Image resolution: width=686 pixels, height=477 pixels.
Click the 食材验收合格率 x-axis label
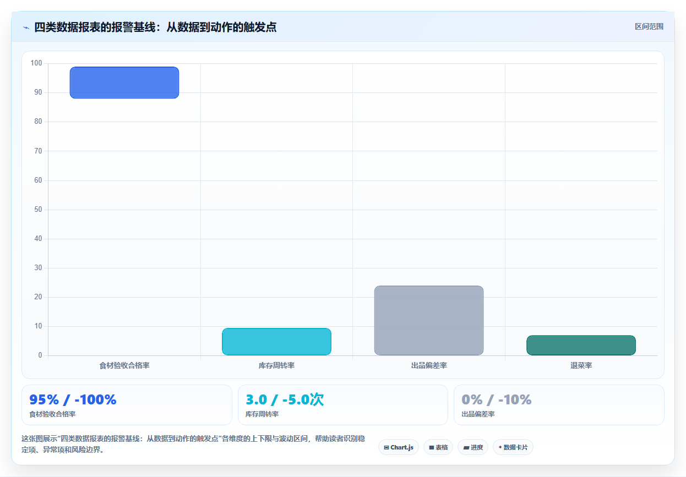(x=124, y=366)
